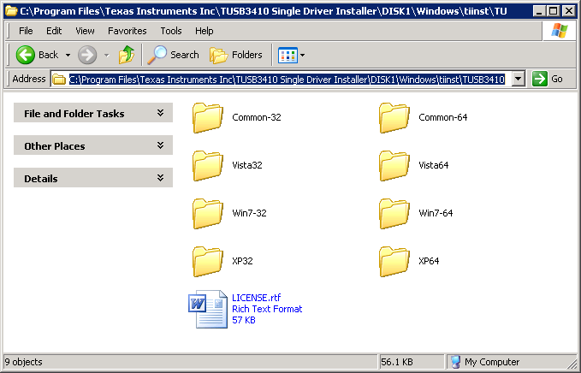The width and height of the screenshot is (581, 373).
Task: Select the Common-64 folder icon
Action: [394, 117]
